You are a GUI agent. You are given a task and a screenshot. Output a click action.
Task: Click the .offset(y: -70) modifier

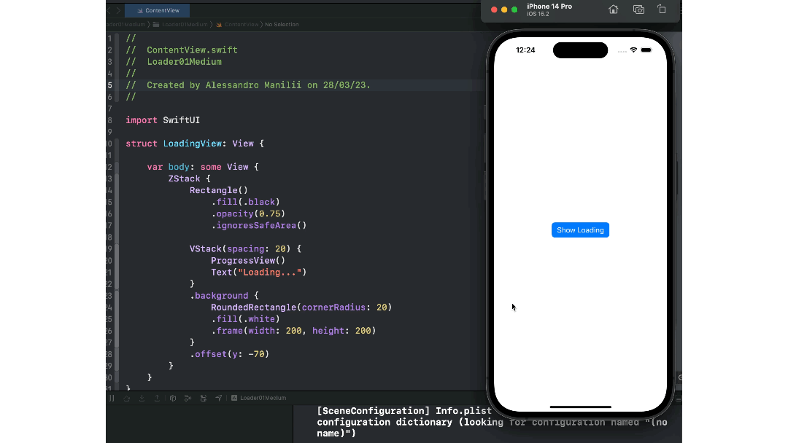coord(230,354)
